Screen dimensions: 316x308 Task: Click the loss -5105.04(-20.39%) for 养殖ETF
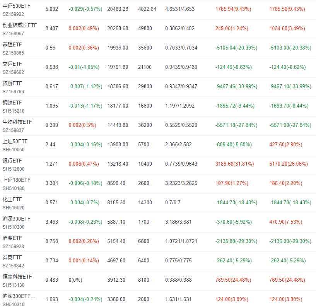pos(236,48)
